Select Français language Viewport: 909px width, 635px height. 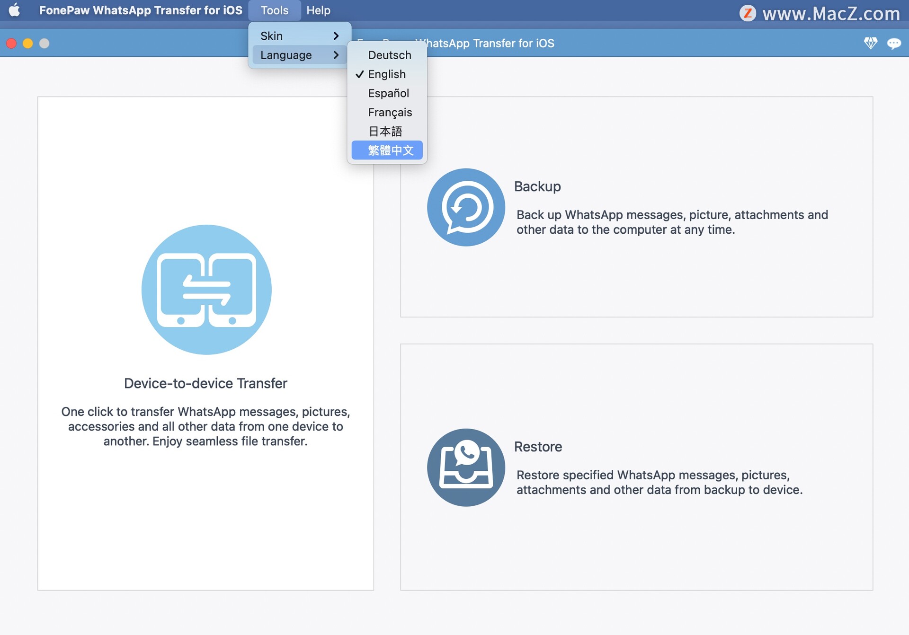click(x=387, y=112)
